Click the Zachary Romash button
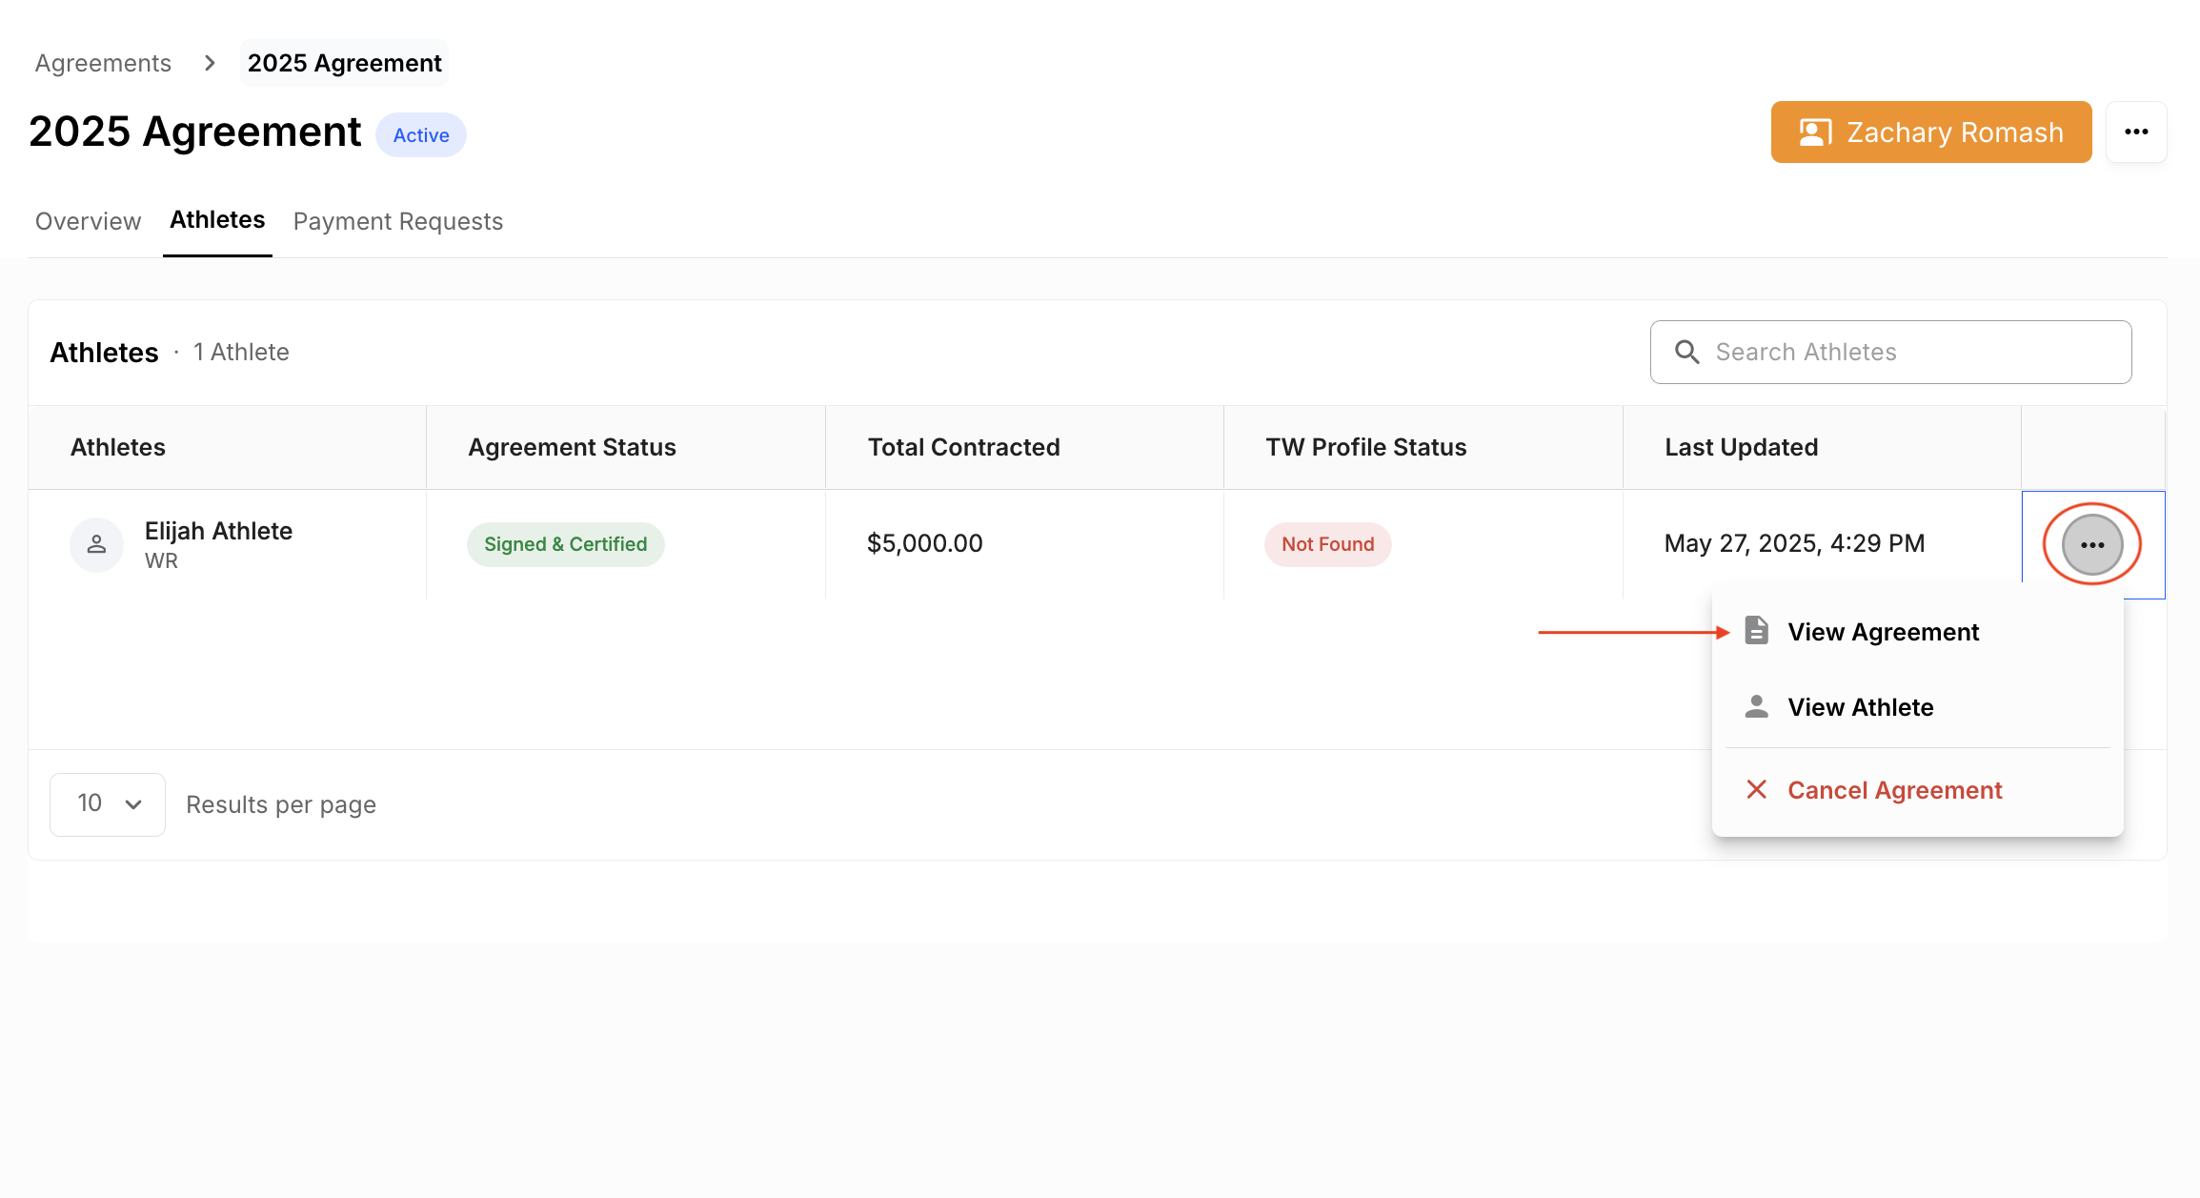Image resolution: width=2200 pixels, height=1198 pixels. point(1931,132)
